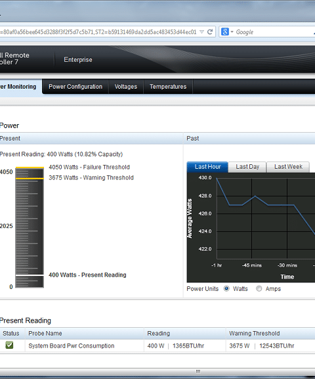Show the Last Hour power graph
315x379 pixels.
tap(207, 167)
